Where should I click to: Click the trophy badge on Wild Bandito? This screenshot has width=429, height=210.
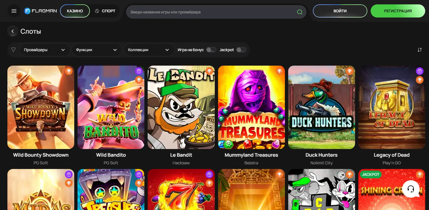[139, 80]
